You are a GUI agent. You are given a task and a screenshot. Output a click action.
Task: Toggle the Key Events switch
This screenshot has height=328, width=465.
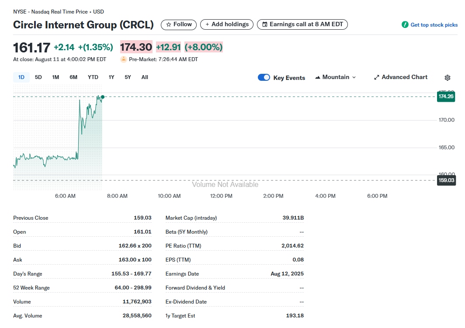click(x=264, y=77)
